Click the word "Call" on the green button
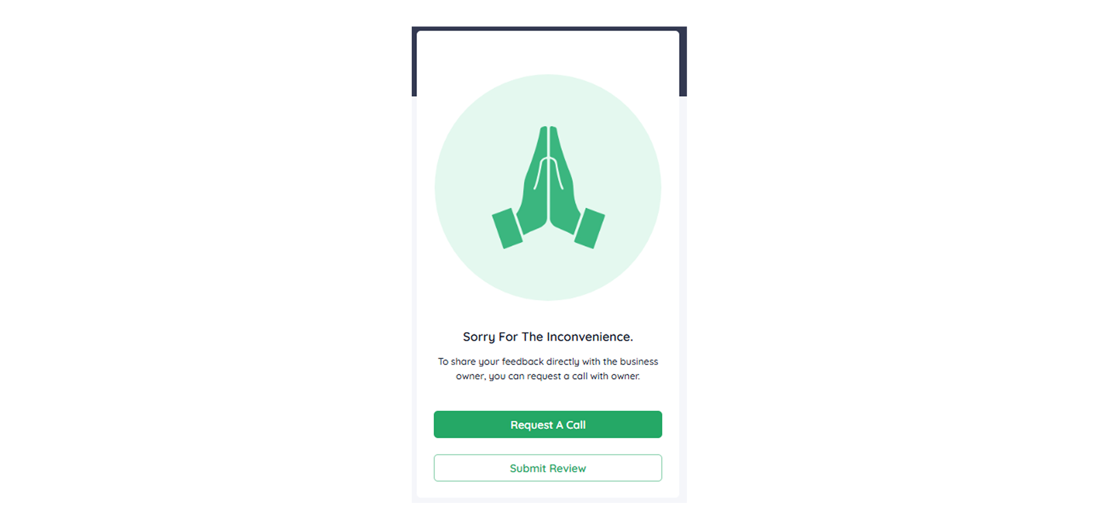The image size is (1100, 530). pyautogui.click(x=576, y=425)
